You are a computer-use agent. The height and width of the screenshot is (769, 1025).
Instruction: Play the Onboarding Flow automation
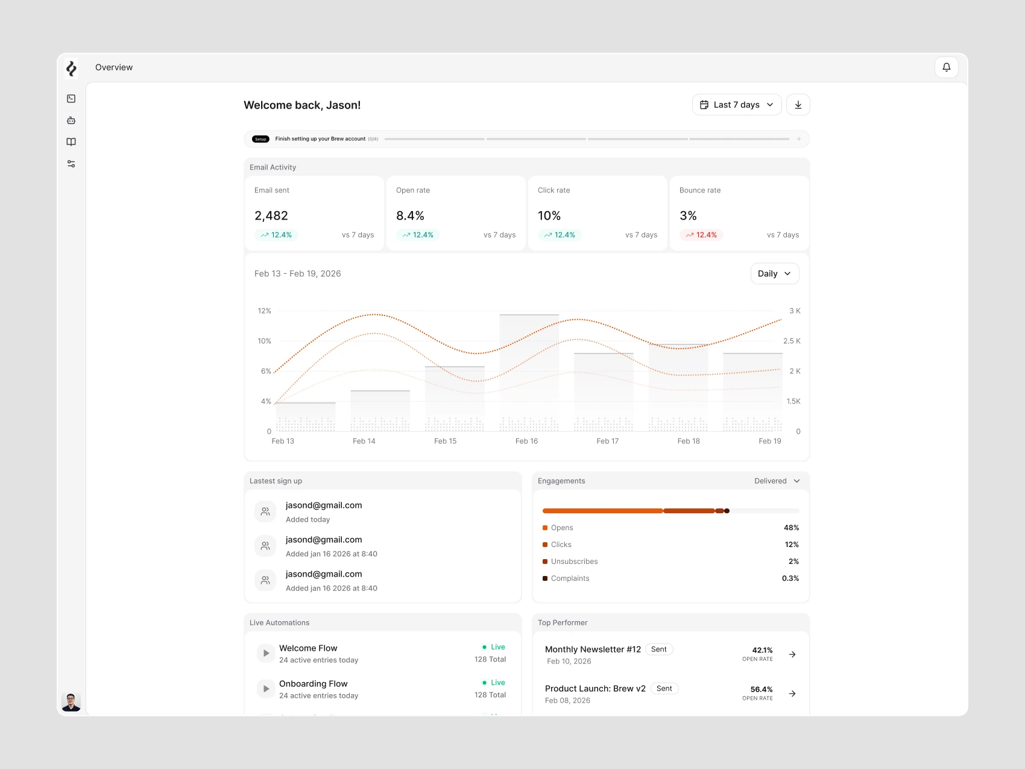[x=266, y=689]
